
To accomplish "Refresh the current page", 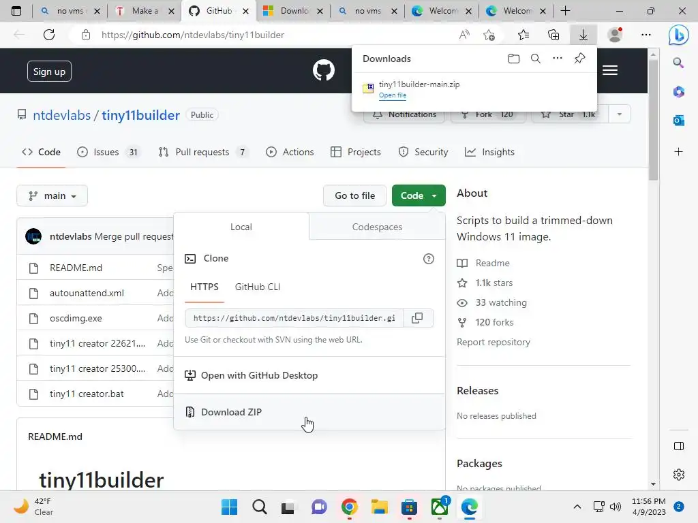I will pyautogui.click(x=49, y=35).
